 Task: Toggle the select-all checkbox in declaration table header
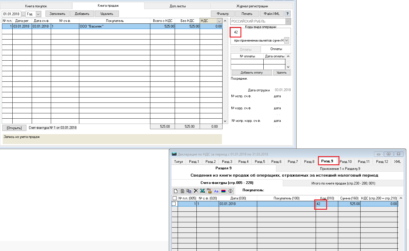[x=175, y=198]
